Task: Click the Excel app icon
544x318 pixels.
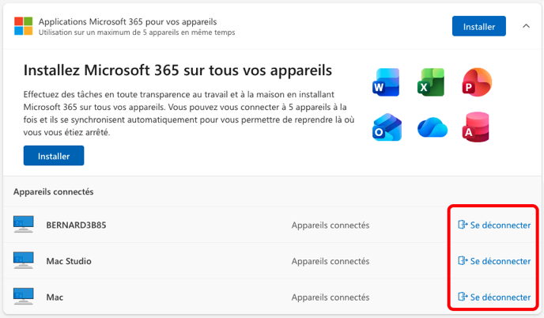Action: [431, 82]
